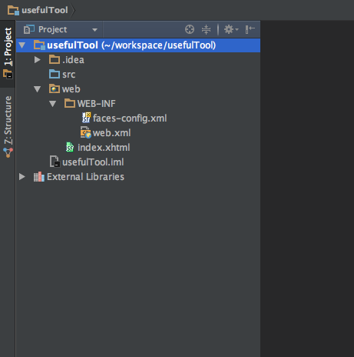Viewport: 354px width, 357px height.
Task: Click the Project view icon in panel header
Action: click(29, 29)
